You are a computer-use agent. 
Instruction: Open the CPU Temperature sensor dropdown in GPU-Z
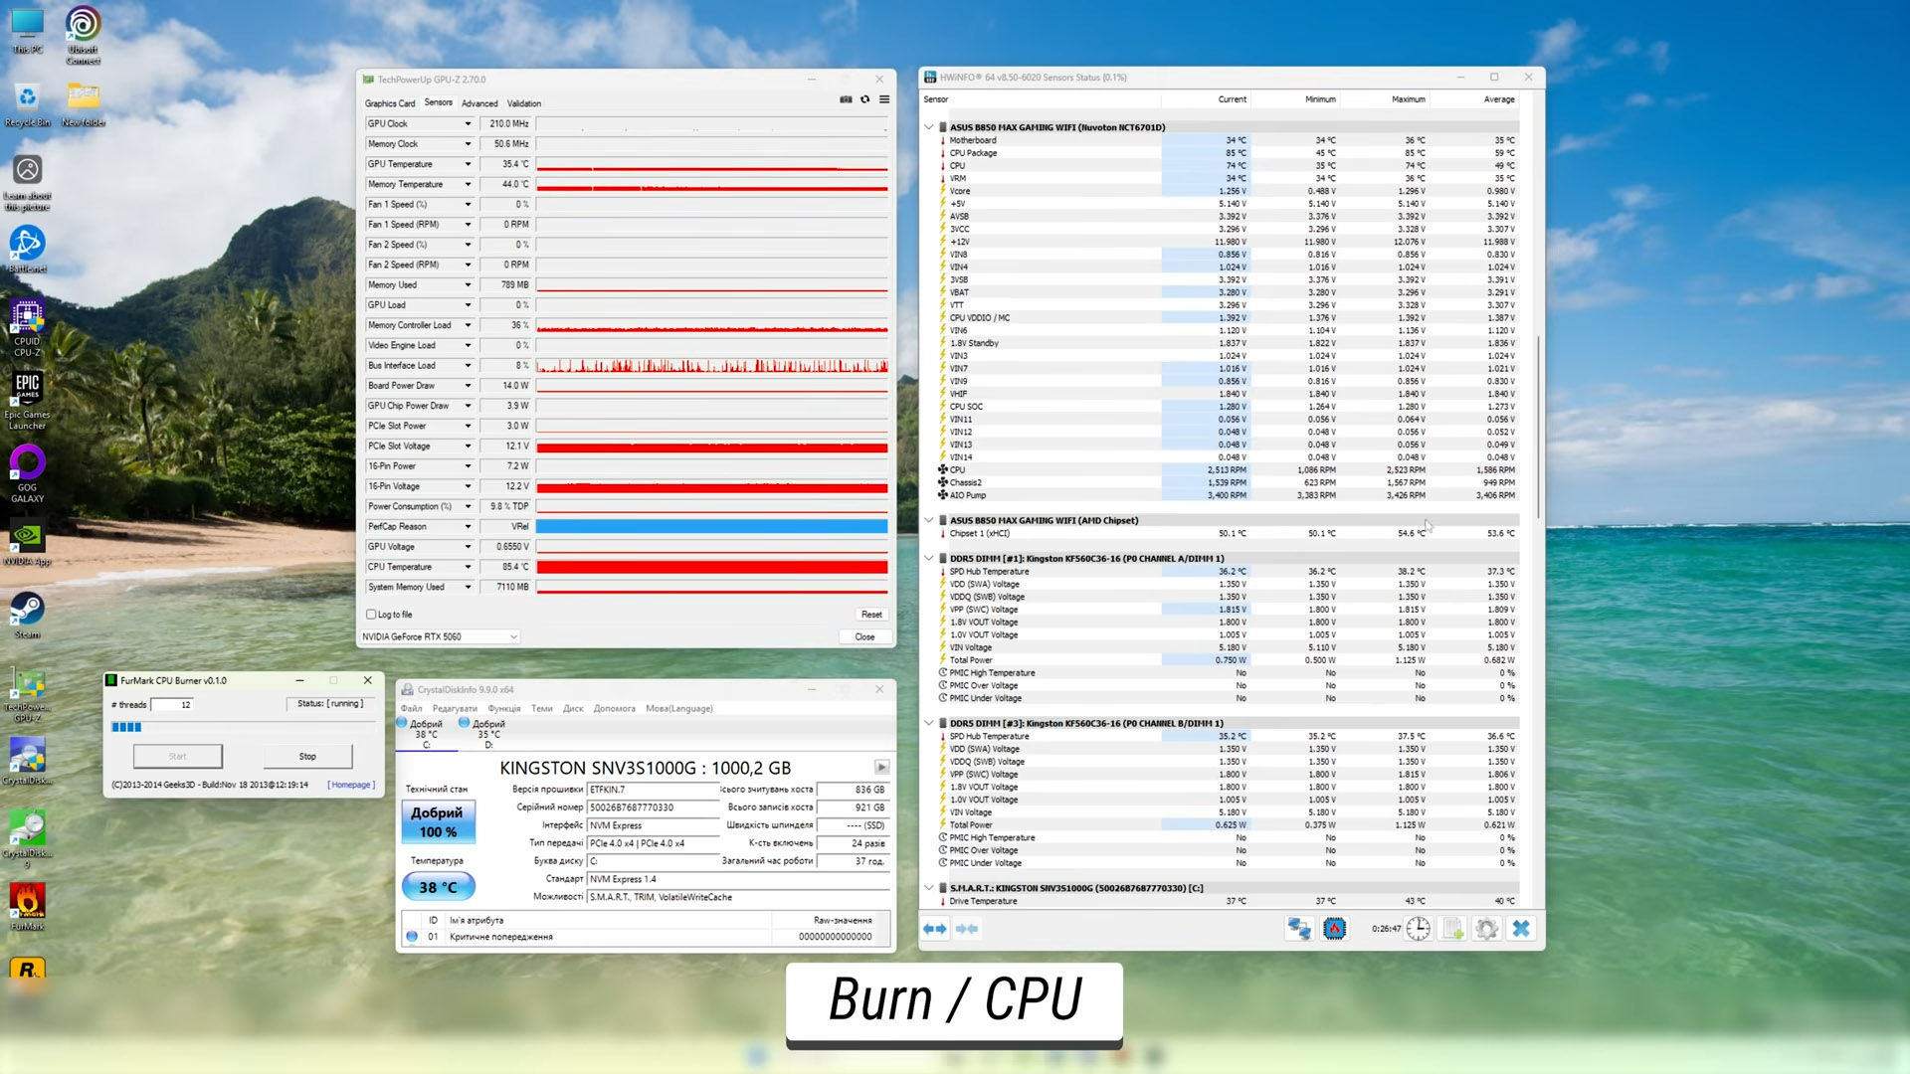coord(468,567)
